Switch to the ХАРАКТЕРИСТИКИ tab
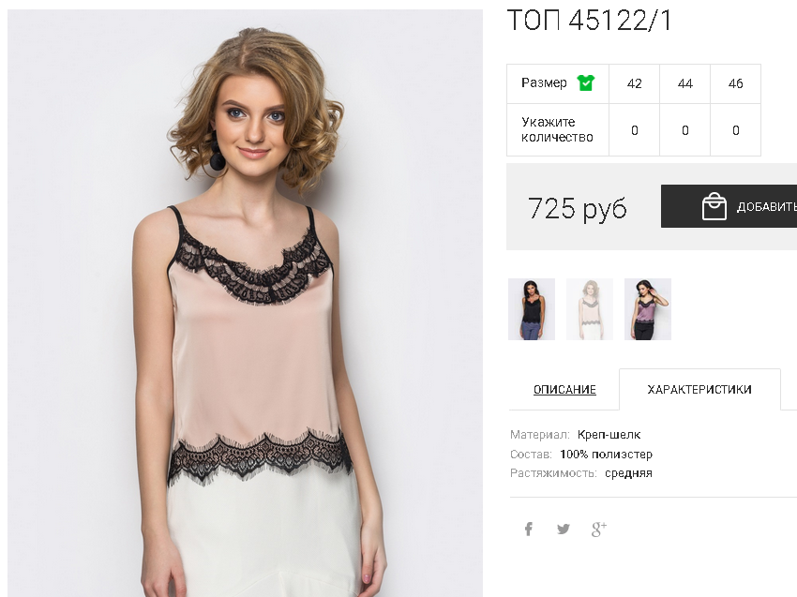797x597 pixels. tap(699, 390)
